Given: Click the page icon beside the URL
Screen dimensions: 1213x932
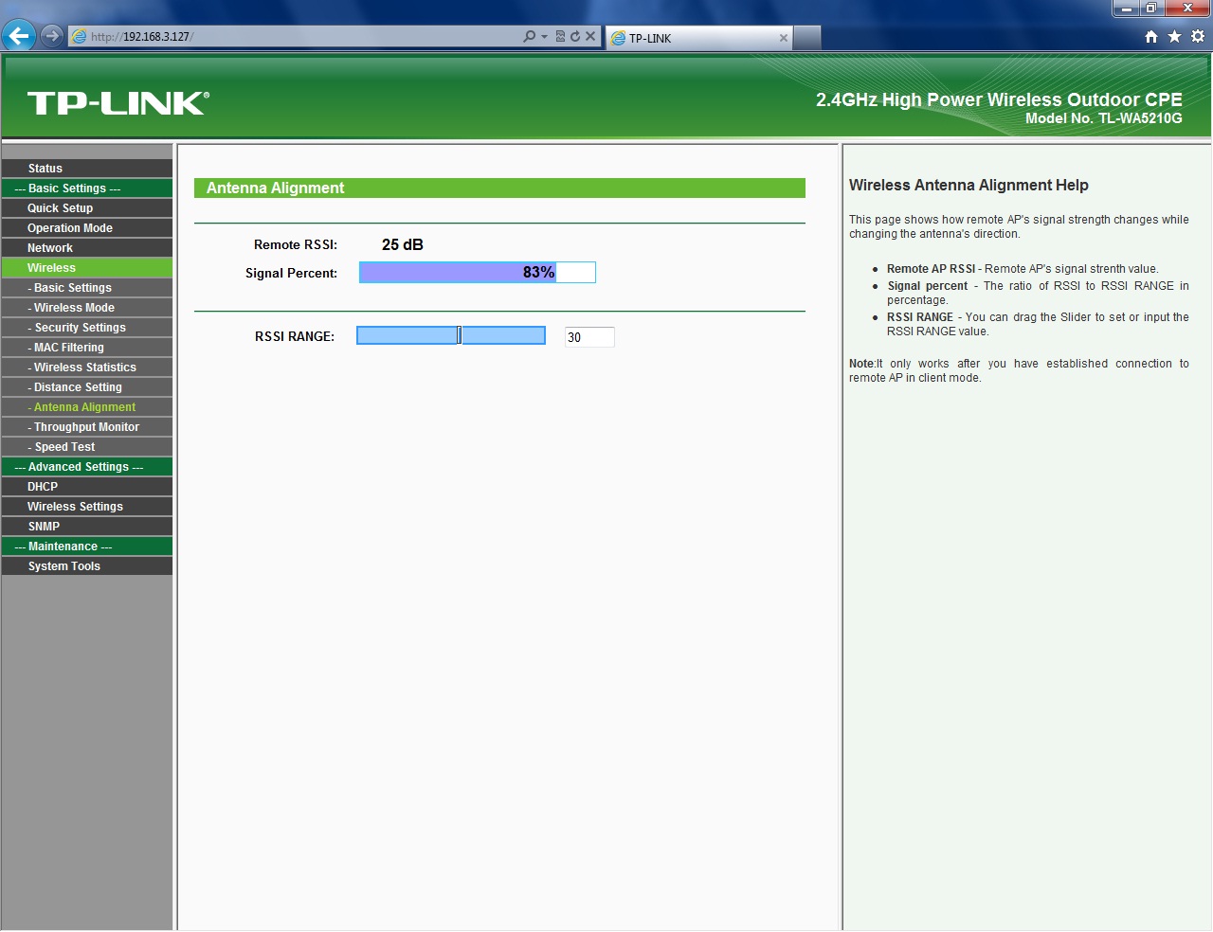Looking at the screenshot, I should coord(80,36).
